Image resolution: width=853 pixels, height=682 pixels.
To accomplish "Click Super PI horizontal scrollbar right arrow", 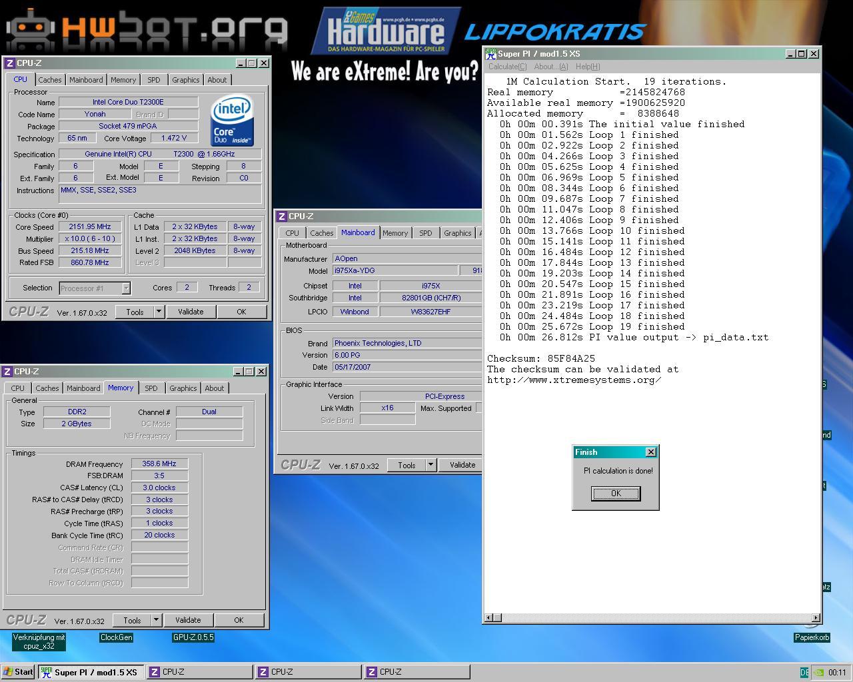I will tap(816, 618).
